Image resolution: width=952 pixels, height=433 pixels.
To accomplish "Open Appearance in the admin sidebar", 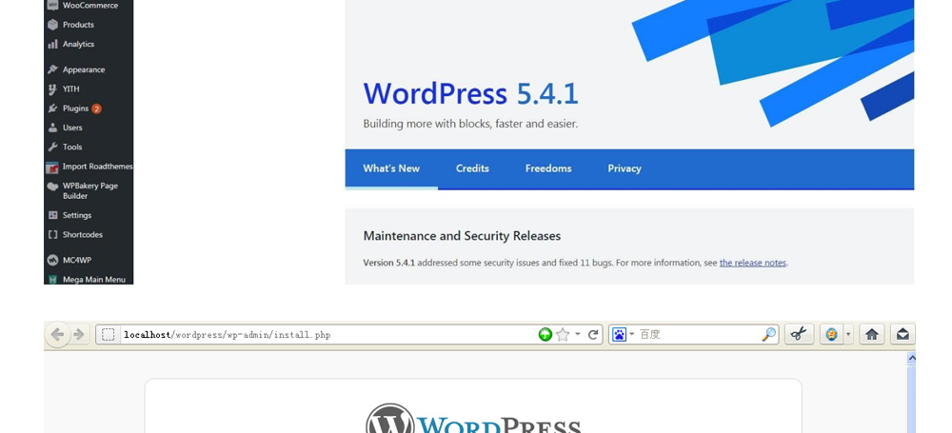I will [83, 69].
